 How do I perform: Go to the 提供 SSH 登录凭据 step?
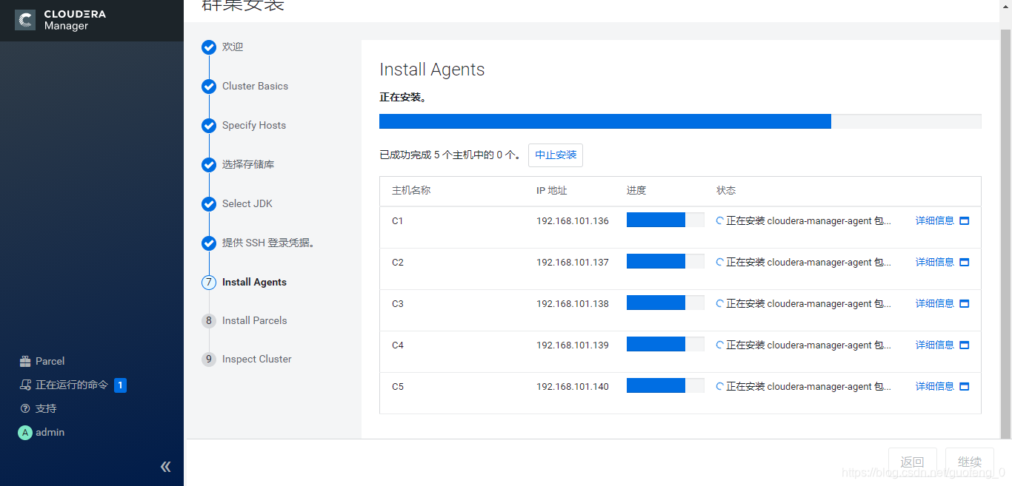click(x=270, y=243)
